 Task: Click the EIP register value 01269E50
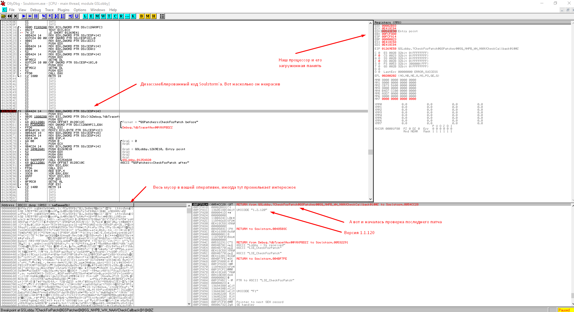[389, 49]
